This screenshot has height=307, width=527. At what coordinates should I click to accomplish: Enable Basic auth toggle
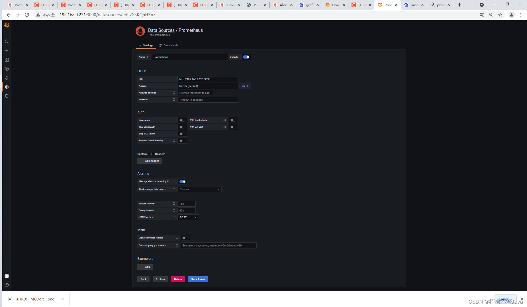pyautogui.click(x=182, y=120)
